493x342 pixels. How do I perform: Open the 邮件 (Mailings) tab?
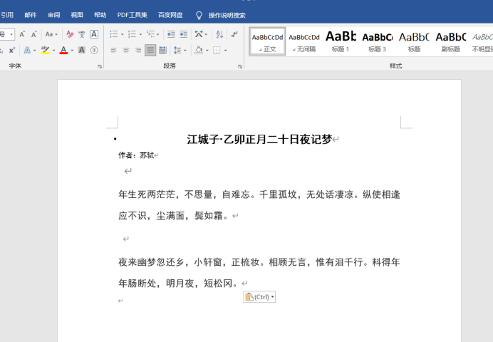point(31,15)
